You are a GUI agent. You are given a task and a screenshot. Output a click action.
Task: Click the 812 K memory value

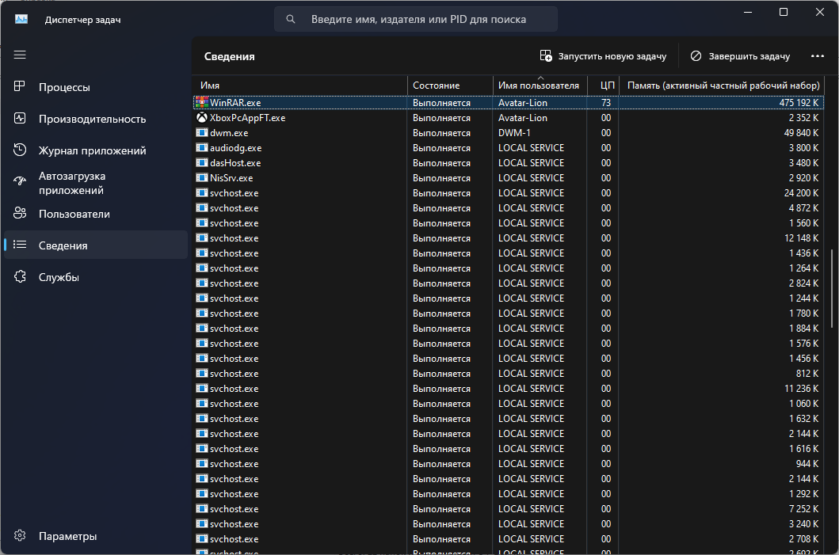807,373
